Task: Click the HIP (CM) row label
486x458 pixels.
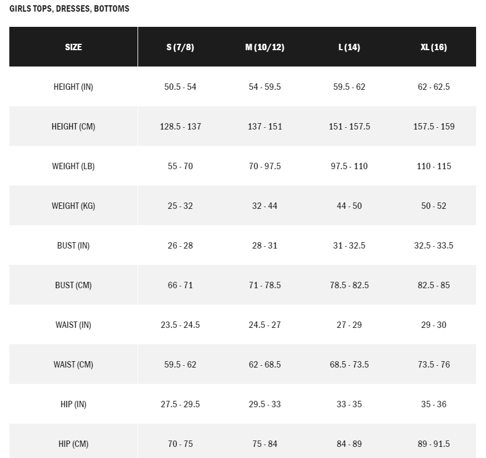Action: (x=73, y=444)
